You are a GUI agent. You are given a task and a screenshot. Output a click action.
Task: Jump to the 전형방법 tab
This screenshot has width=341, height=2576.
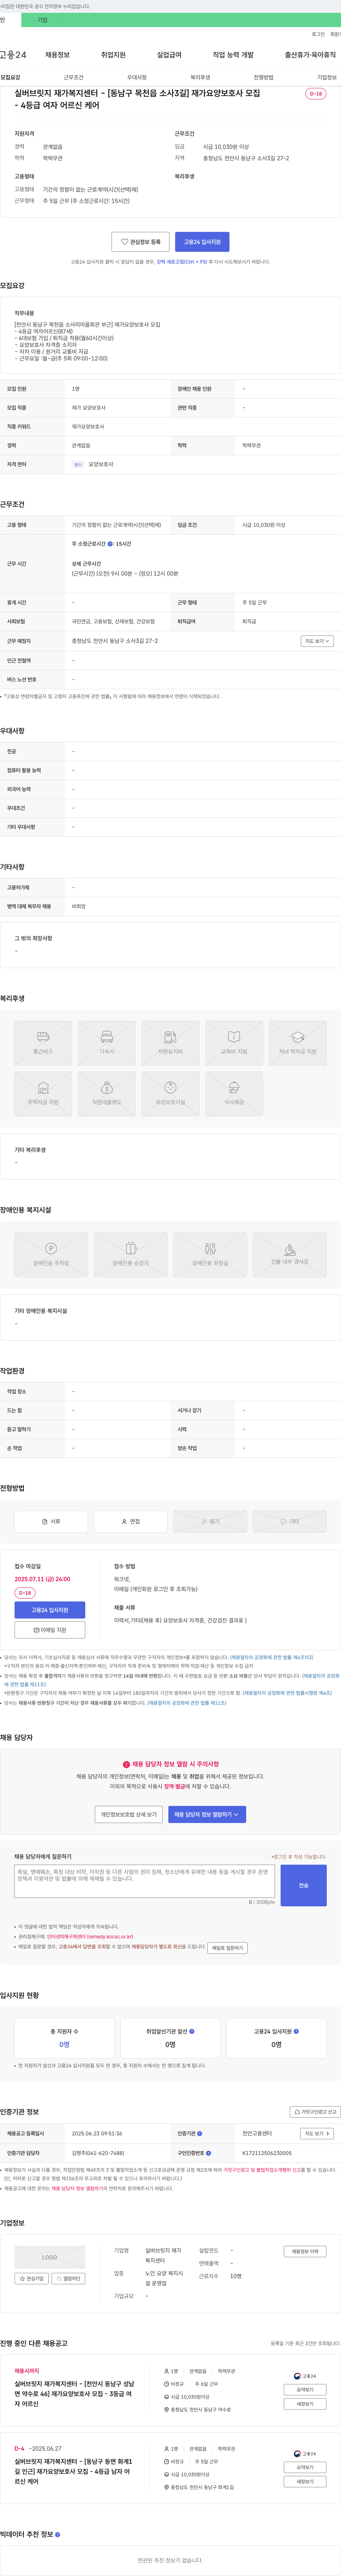263,77
